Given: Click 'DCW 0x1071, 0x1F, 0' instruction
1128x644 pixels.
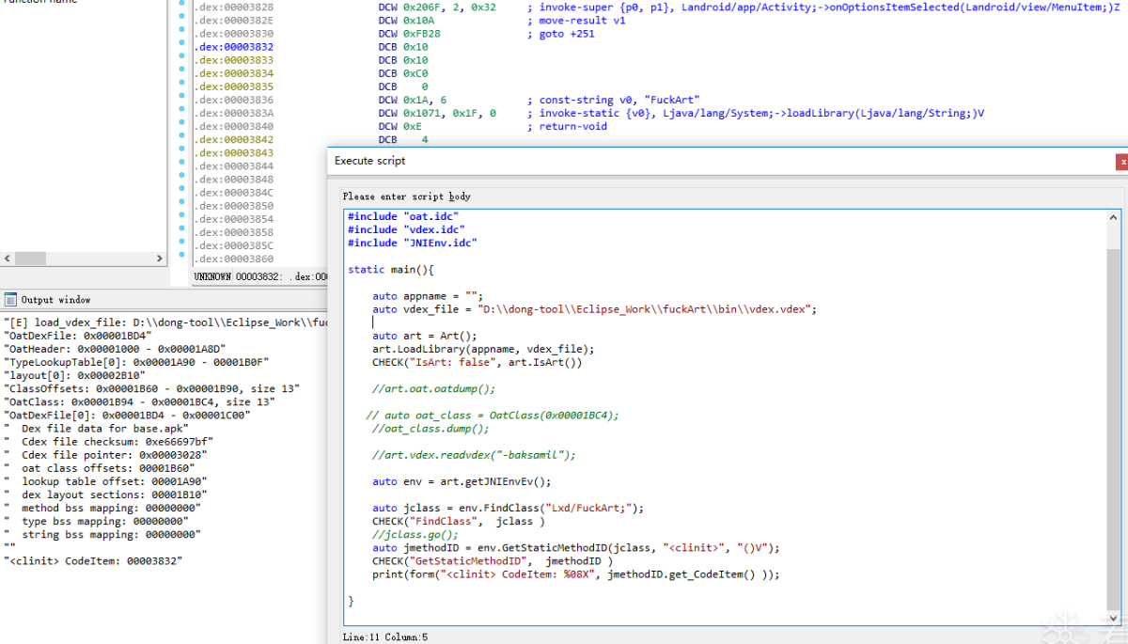Looking at the screenshot, I should tap(437, 113).
